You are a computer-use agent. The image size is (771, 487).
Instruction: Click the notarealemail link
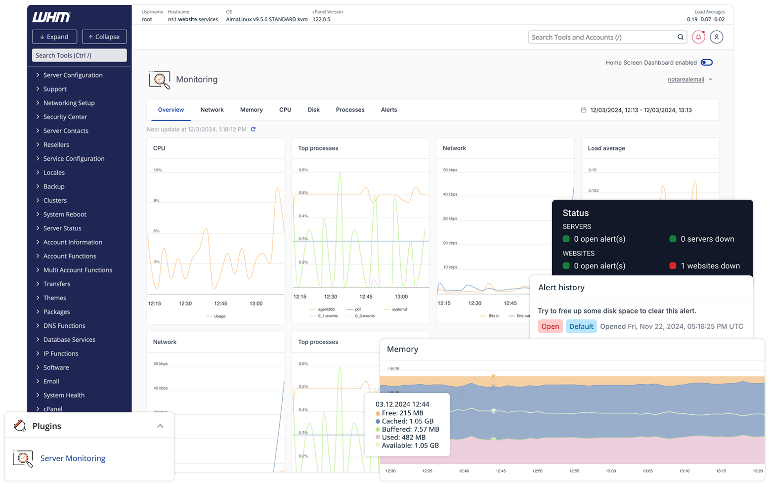coord(686,80)
